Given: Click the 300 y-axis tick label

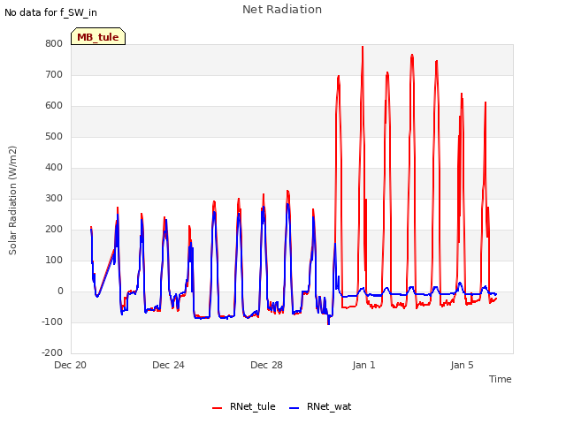Looking at the screenshot, I should pos(54,198).
